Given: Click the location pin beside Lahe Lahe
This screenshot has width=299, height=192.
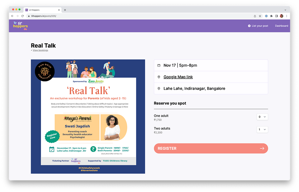Looking at the screenshot, I should click(x=159, y=89).
